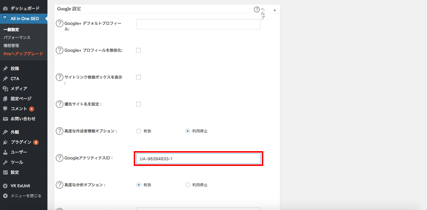
Task: Click the ヘルプ question icon in panel header
Action: click(x=257, y=9)
